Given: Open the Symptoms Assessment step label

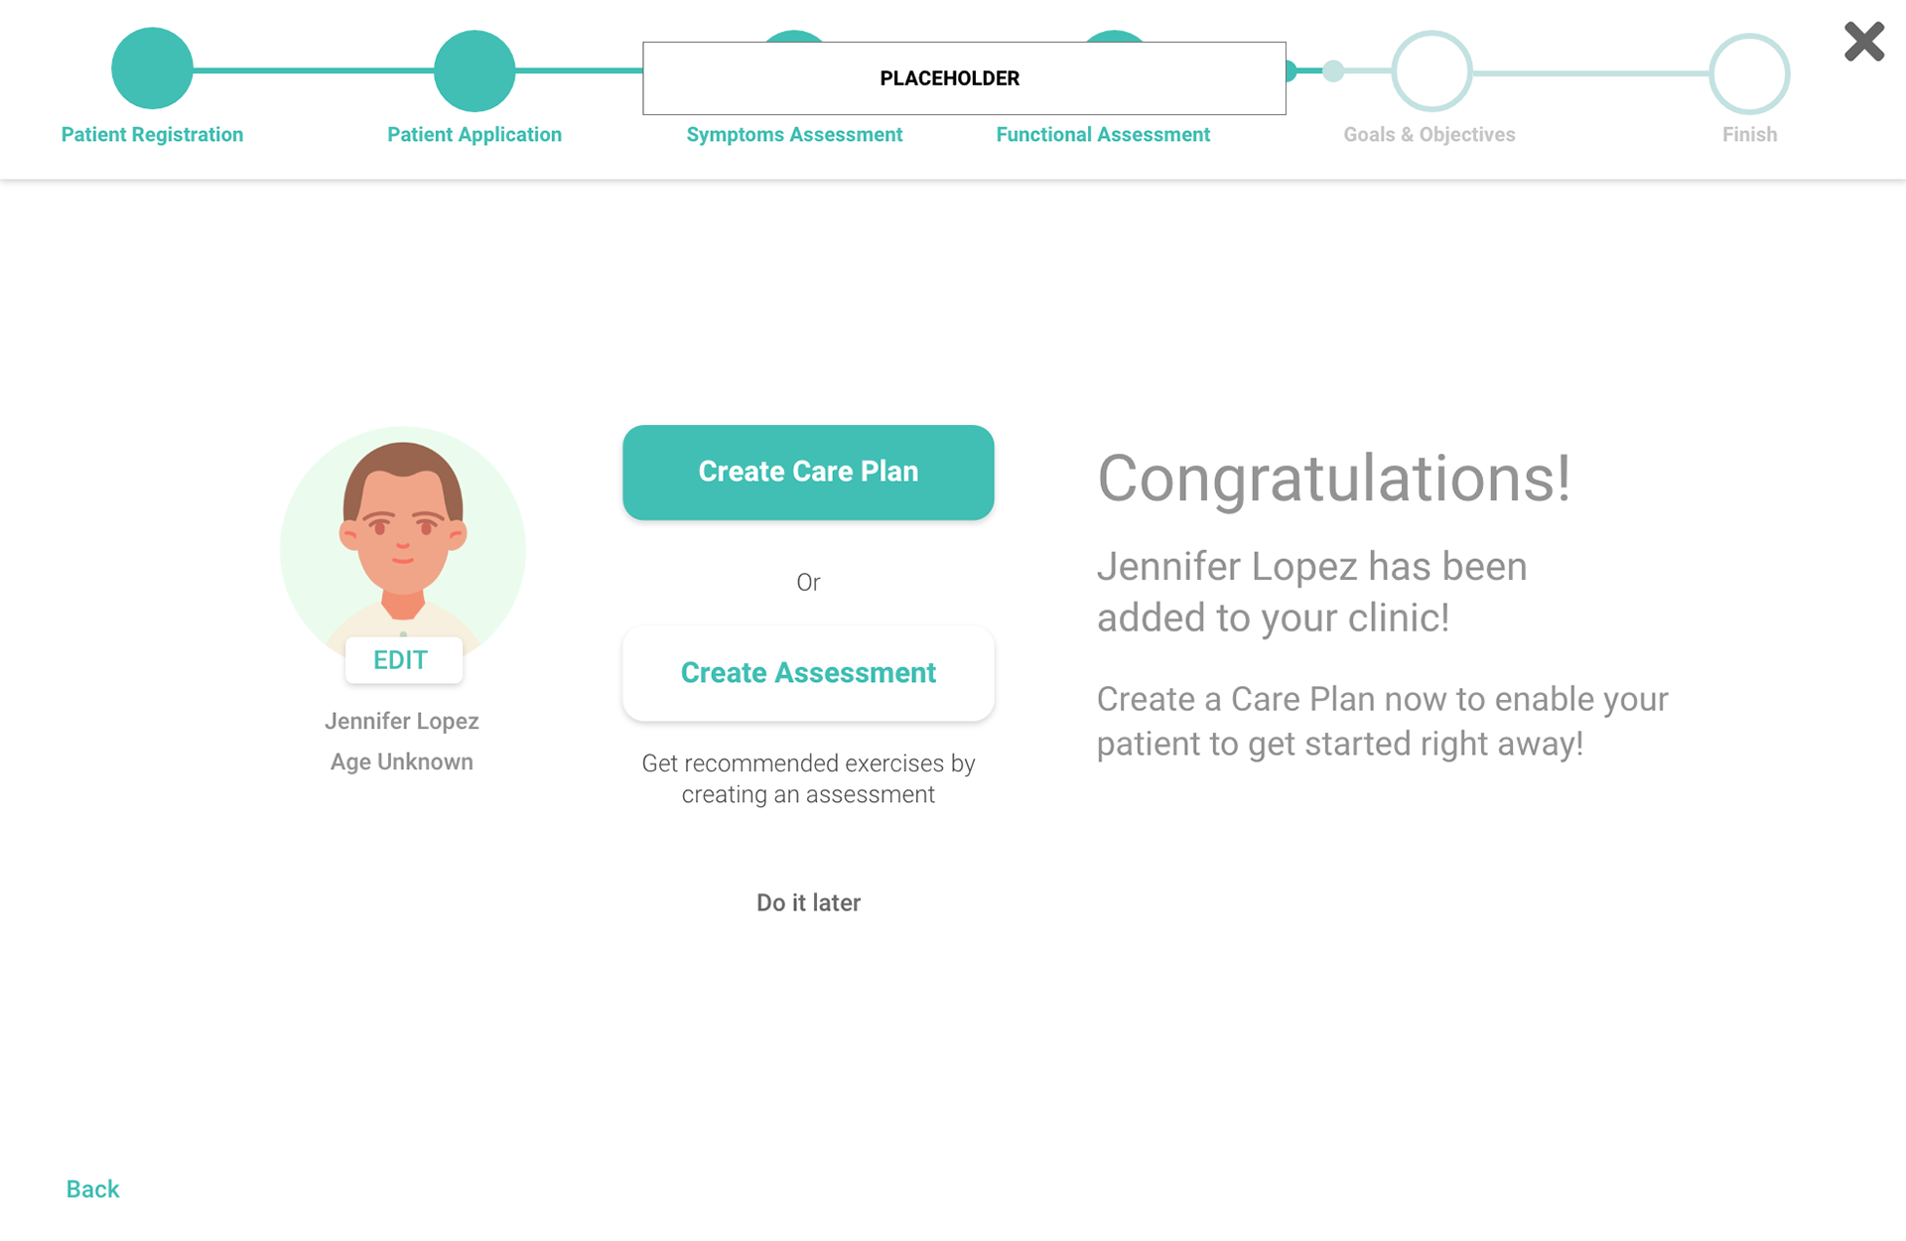Looking at the screenshot, I should pyautogui.click(x=794, y=134).
